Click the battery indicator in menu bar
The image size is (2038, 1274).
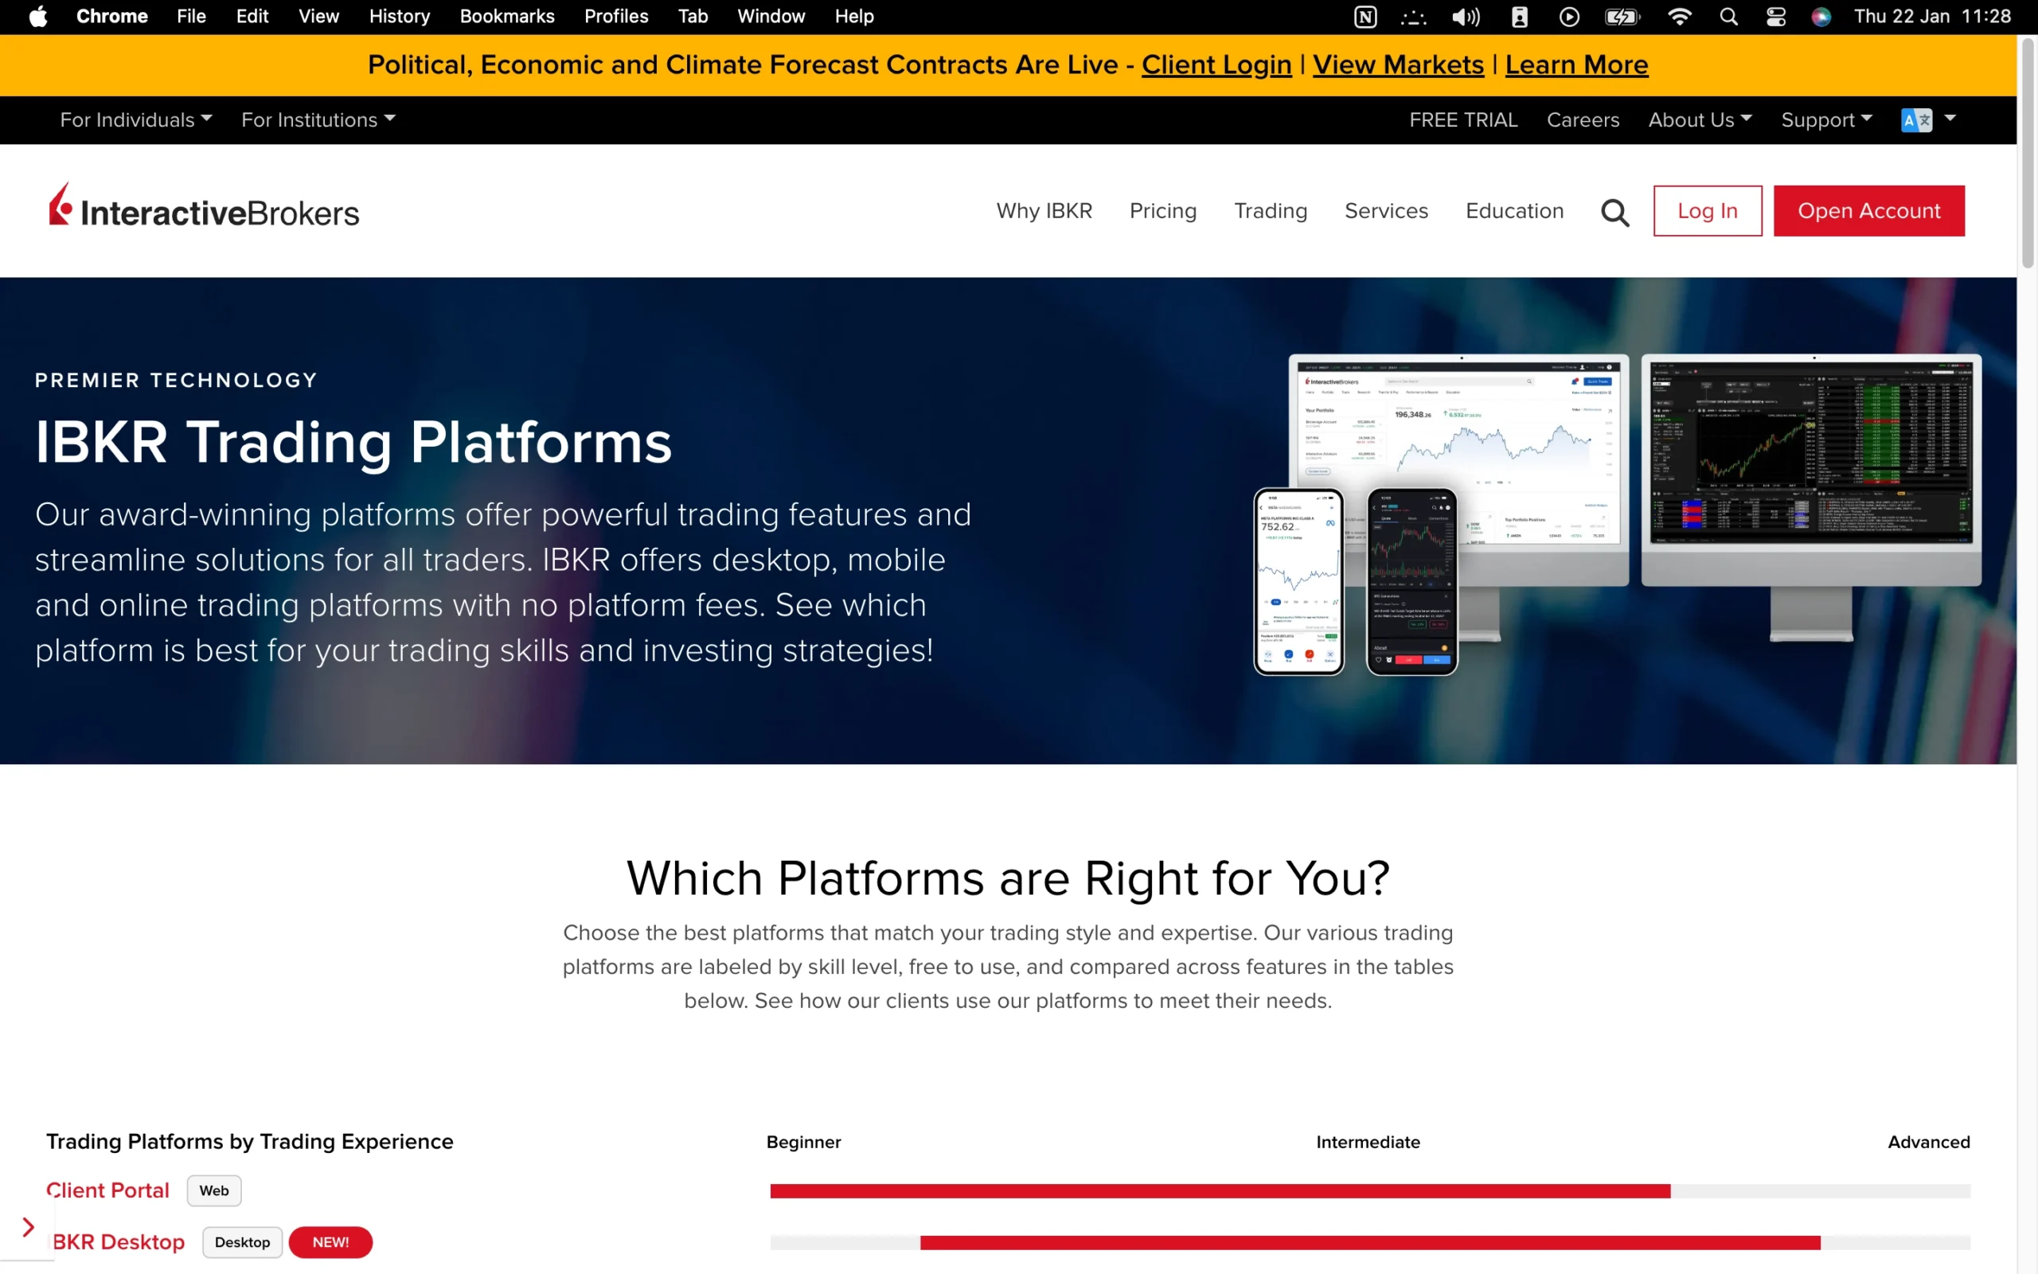(x=1622, y=16)
